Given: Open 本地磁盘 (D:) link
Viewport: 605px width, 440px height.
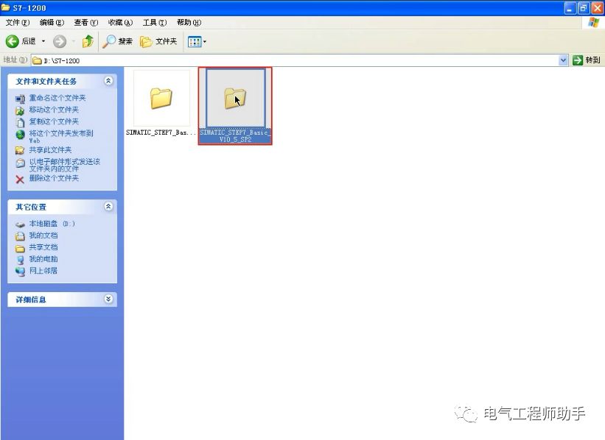Looking at the screenshot, I should [52, 224].
